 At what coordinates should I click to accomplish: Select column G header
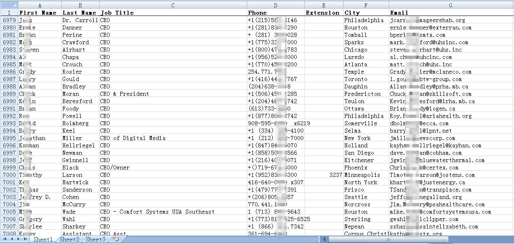pos(451,5)
